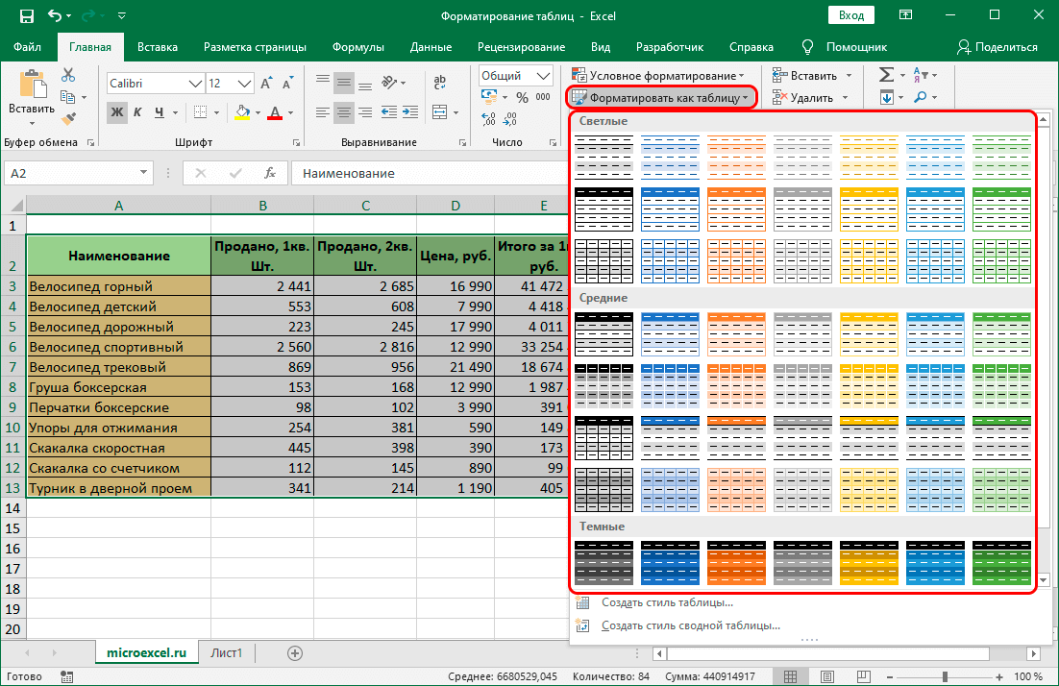Screen dimensions: 1059x686
Task: Add a new sheet with plus icon
Action: click(x=295, y=652)
